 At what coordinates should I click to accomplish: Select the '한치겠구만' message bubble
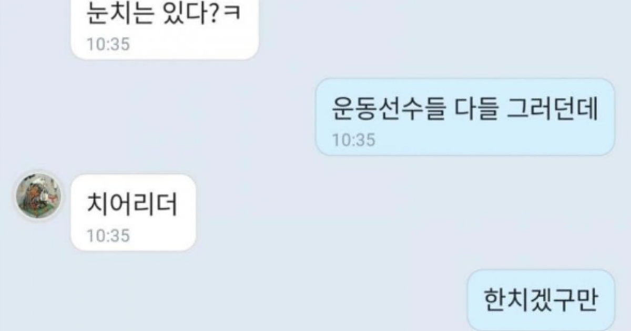point(541,301)
